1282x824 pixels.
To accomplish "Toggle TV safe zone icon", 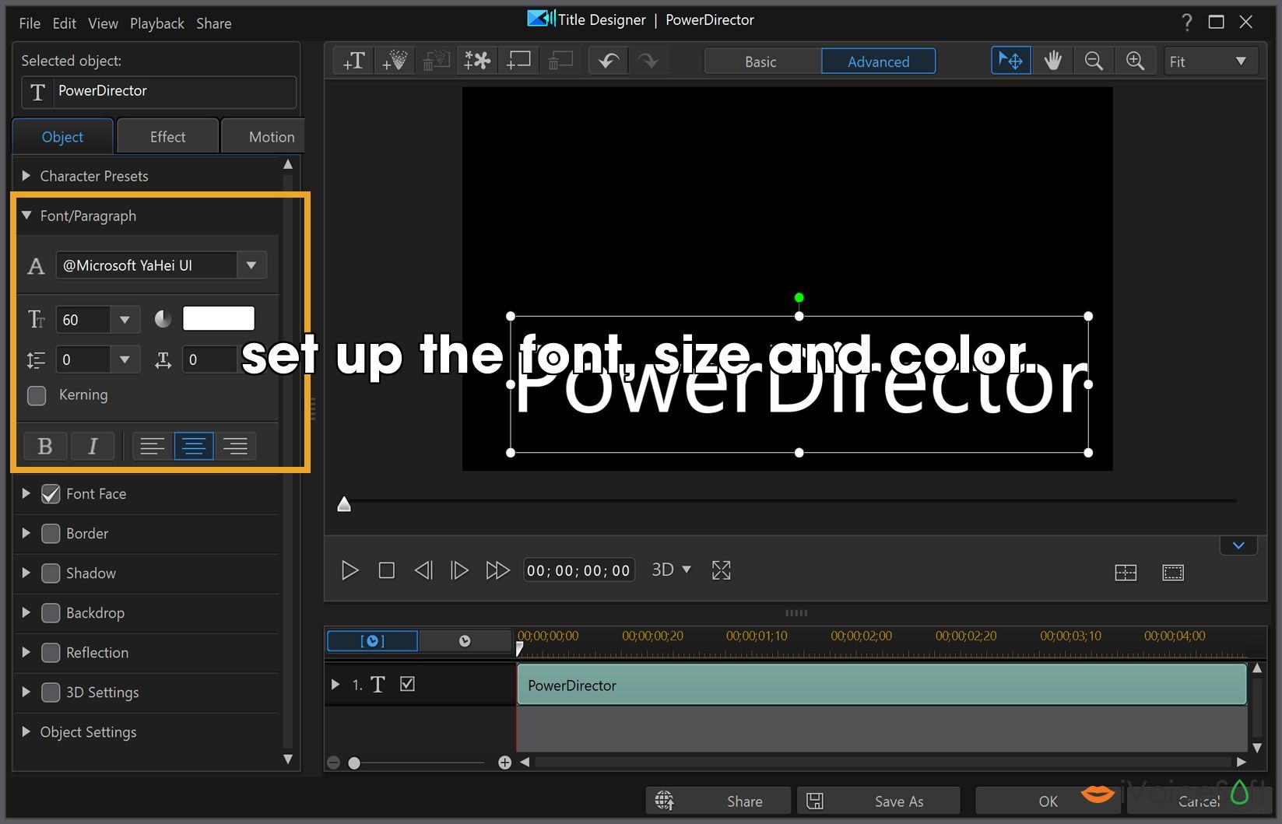I will coord(1173,573).
